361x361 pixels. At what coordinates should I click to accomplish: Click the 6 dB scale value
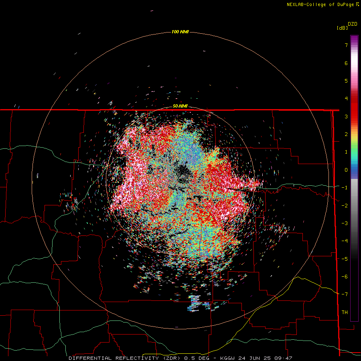346,63
